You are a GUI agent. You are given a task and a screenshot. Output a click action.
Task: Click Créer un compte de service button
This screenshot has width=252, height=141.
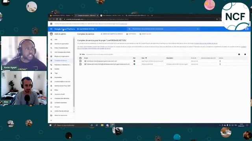click(111, 34)
